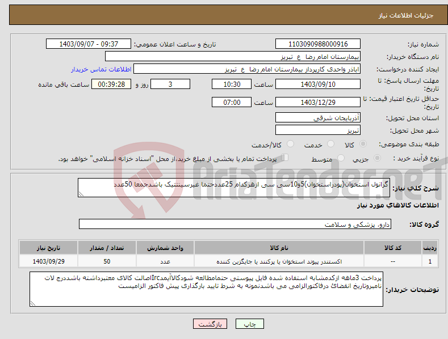
Task: Click the need date cell 1403/09/29
Action: pos(49,261)
